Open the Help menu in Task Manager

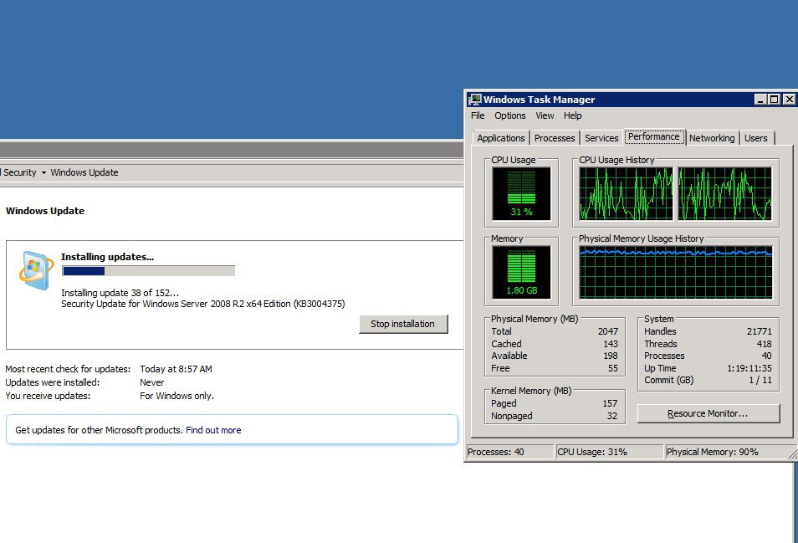pos(572,115)
